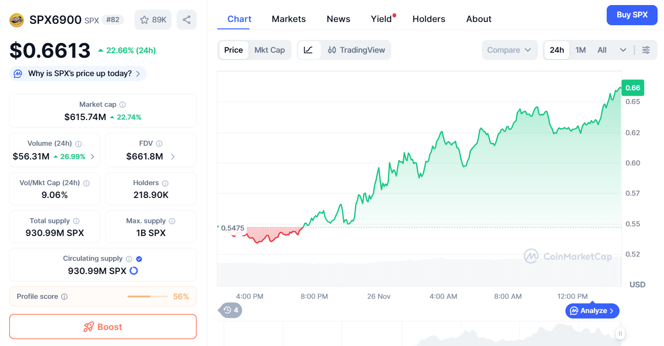Switch to the Markets tab

point(288,19)
